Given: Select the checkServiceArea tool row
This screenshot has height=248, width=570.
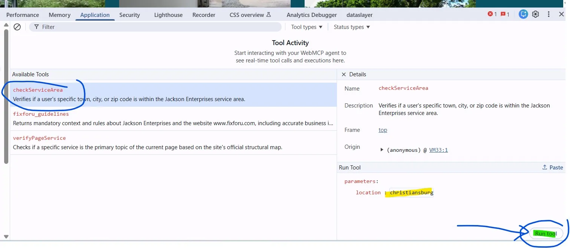Looking at the screenshot, I should (x=173, y=95).
